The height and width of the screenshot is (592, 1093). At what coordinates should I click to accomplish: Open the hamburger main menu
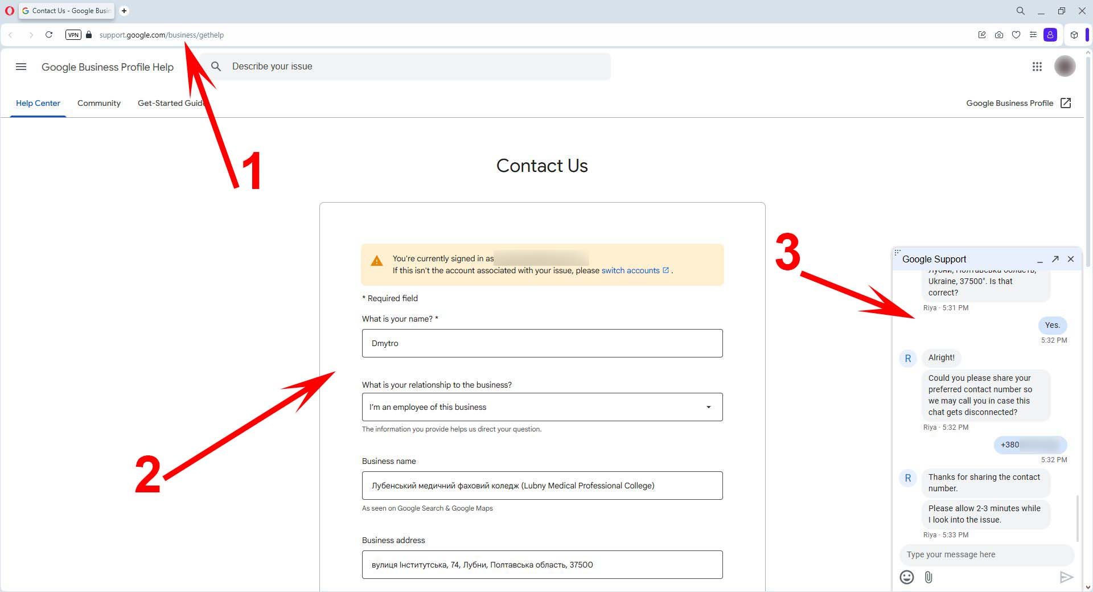(21, 67)
